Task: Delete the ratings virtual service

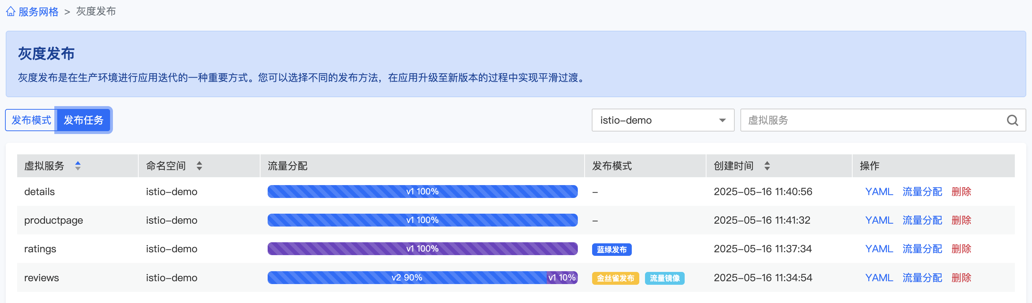Action: coord(961,248)
